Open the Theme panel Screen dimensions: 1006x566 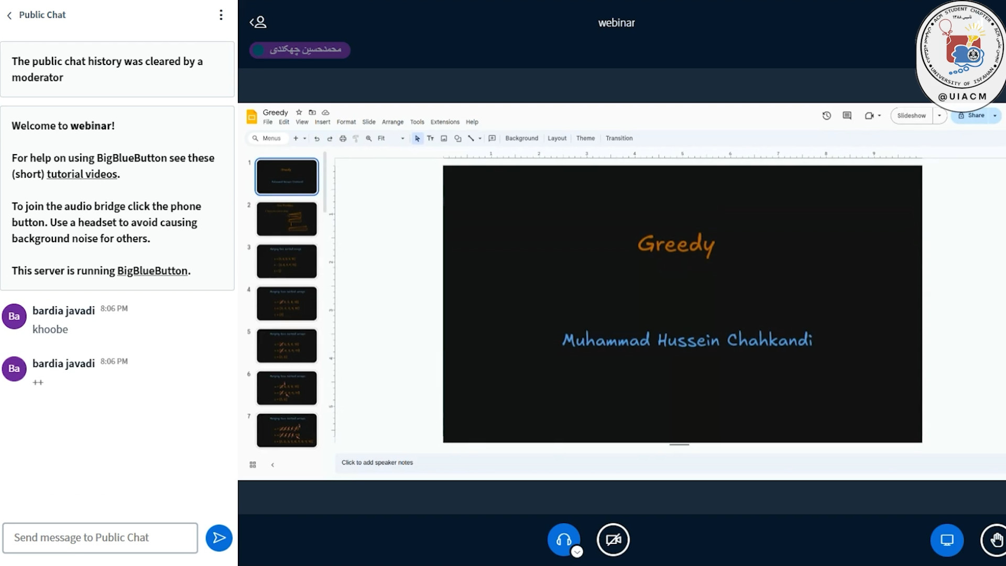[585, 138]
